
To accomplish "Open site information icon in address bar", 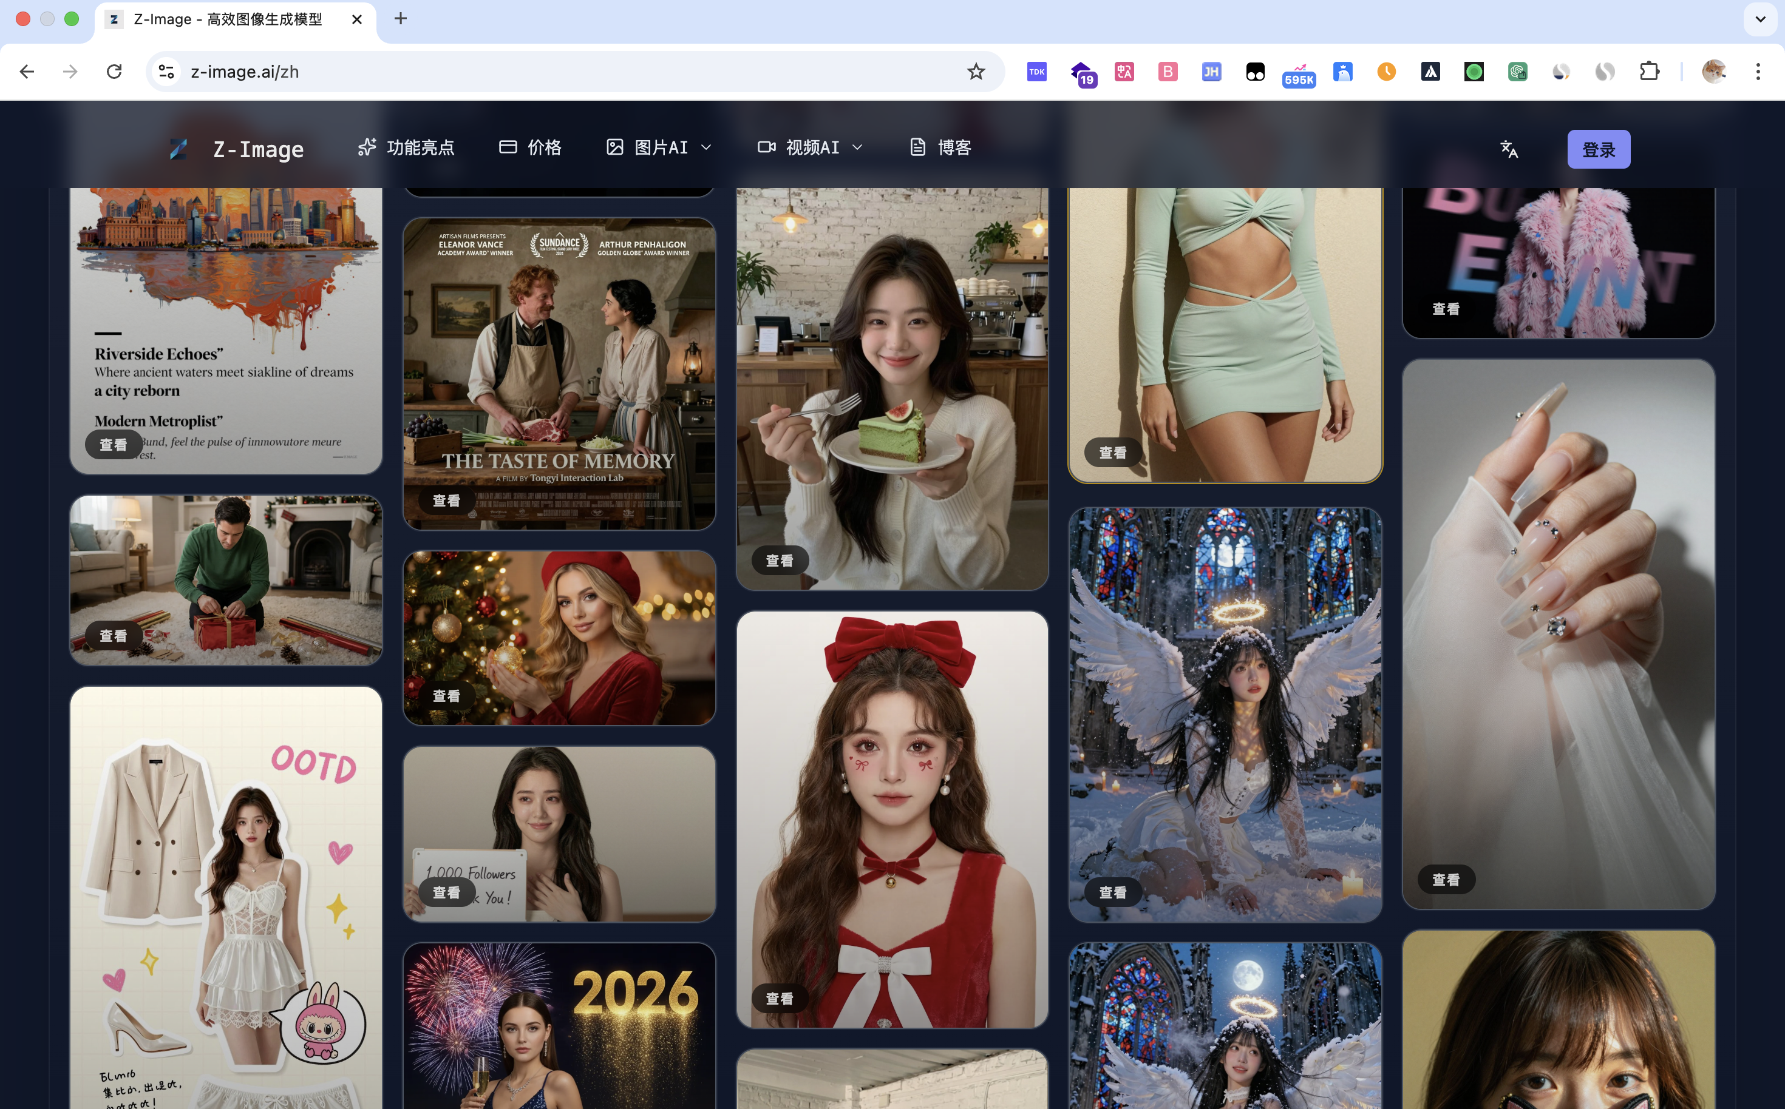I will [166, 71].
